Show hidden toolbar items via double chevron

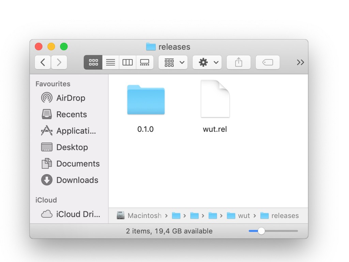click(x=300, y=62)
